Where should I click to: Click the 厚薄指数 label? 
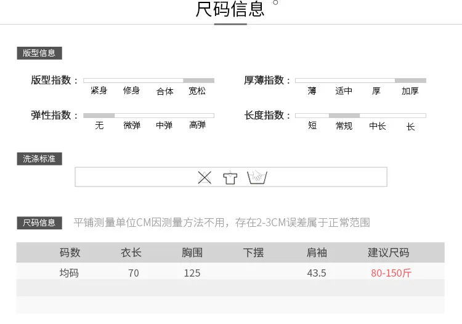(267, 80)
